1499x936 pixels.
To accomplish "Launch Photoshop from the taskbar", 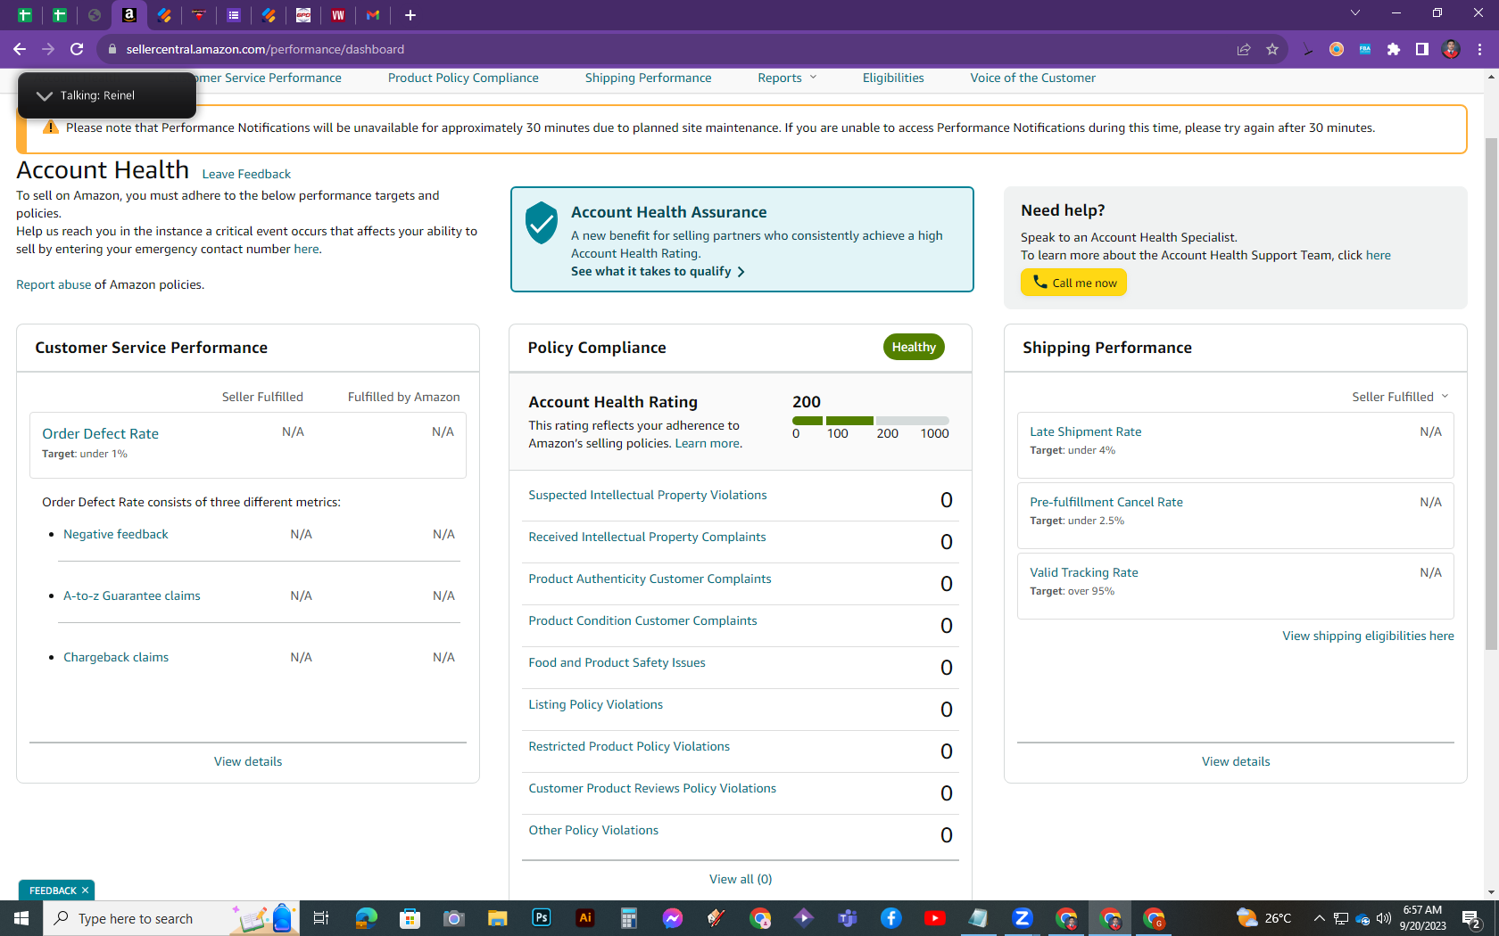I will point(542,918).
